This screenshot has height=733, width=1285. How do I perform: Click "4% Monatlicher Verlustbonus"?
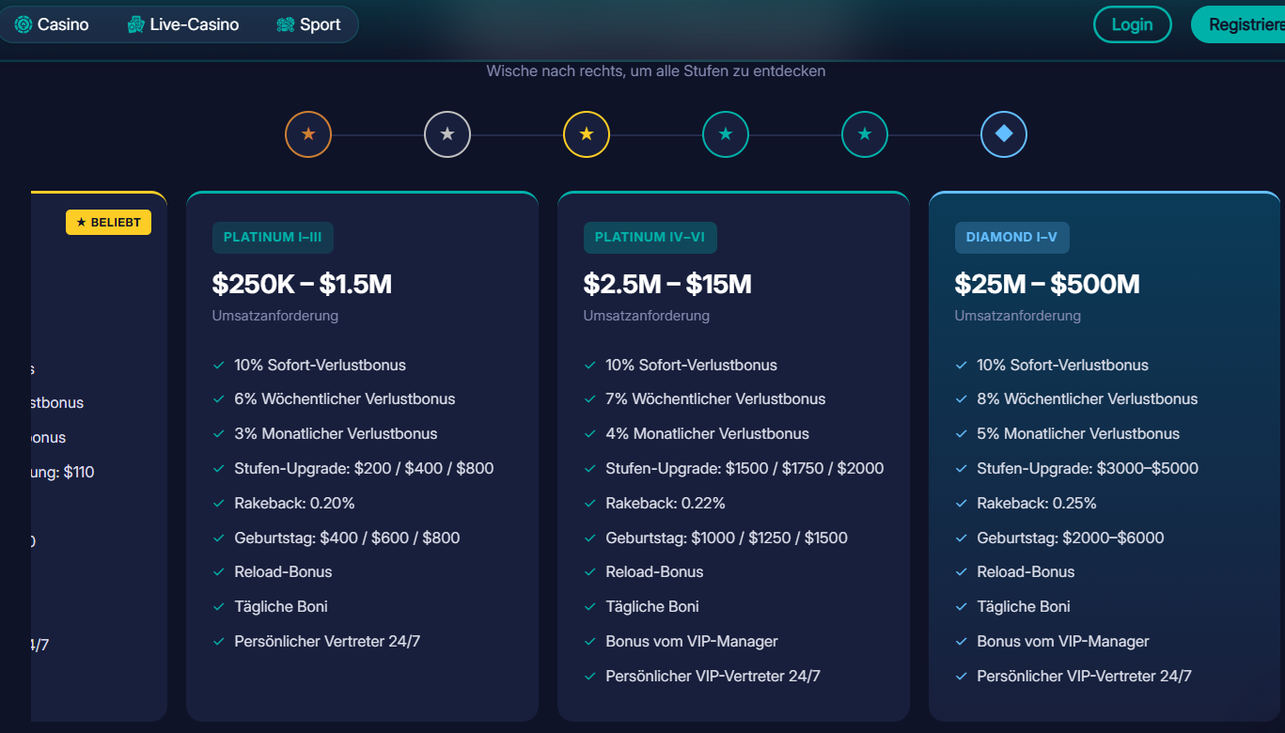pos(708,434)
